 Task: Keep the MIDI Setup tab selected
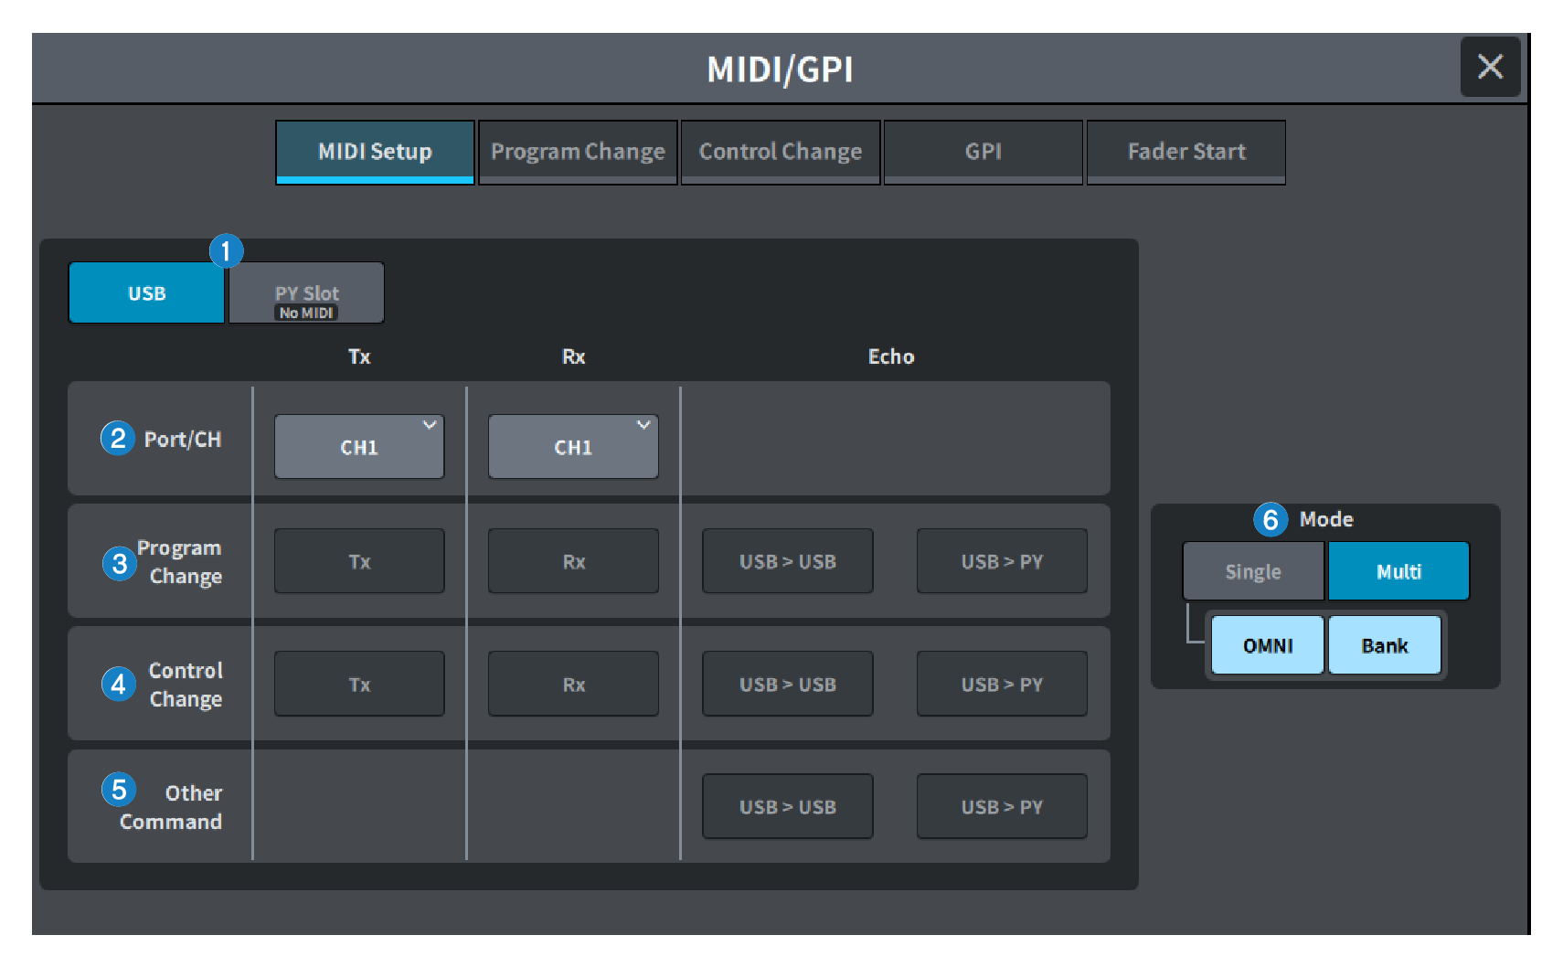pos(374,152)
